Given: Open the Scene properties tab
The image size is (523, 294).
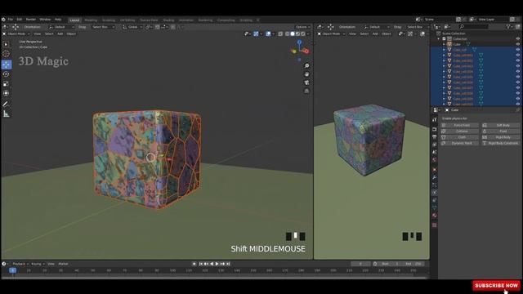Looking at the screenshot, I should point(434,152).
